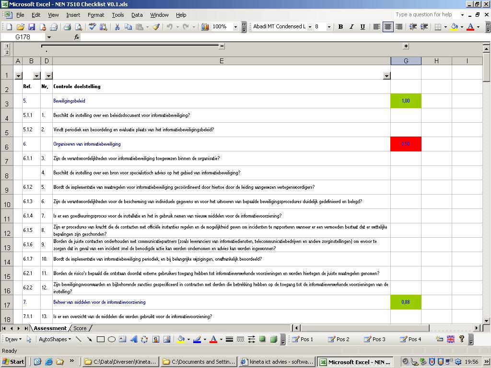The width and height of the screenshot is (491, 368).
Task: Open the font name dropdown
Action: (310, 27)
